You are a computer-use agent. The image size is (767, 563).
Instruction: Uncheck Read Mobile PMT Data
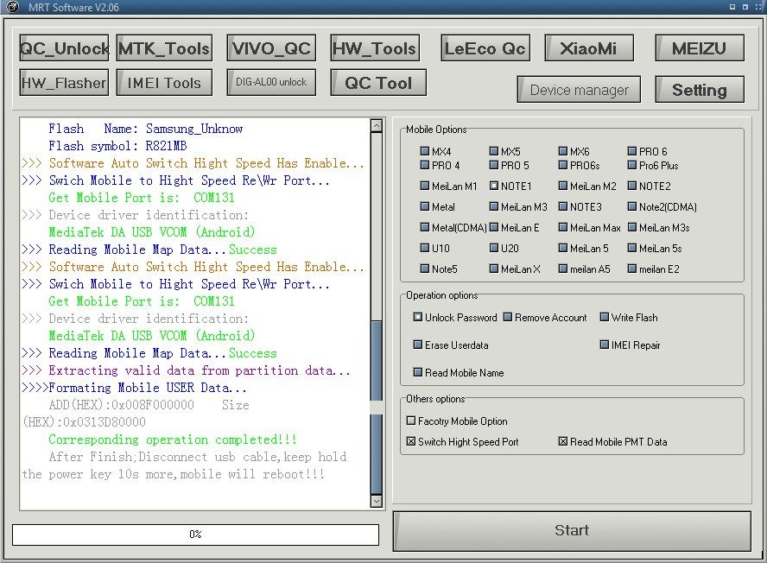coord(563,441)
